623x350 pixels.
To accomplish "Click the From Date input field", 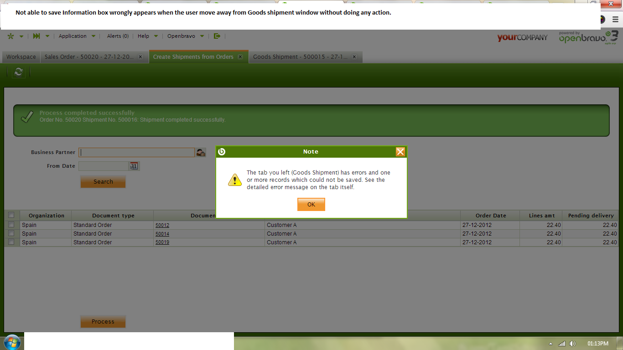I will tap(103, 166).
